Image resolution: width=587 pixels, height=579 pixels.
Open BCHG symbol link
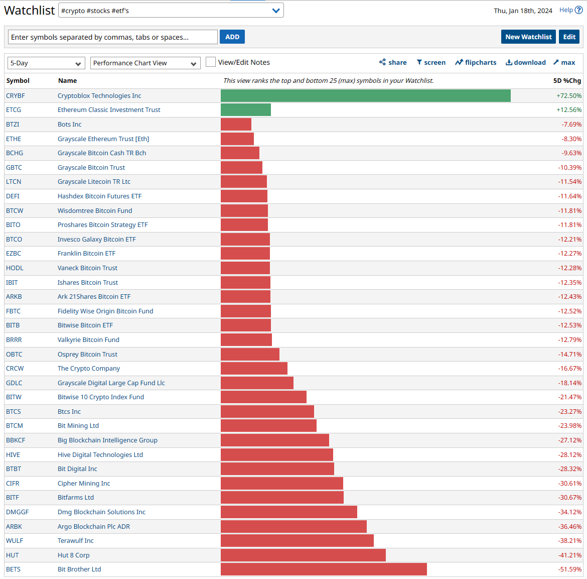(15, 153)
